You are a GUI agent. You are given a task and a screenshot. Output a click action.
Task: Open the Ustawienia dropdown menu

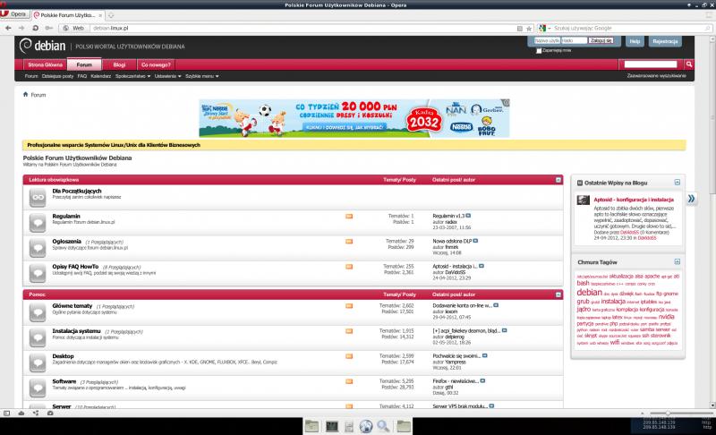[x=166, y=77]
